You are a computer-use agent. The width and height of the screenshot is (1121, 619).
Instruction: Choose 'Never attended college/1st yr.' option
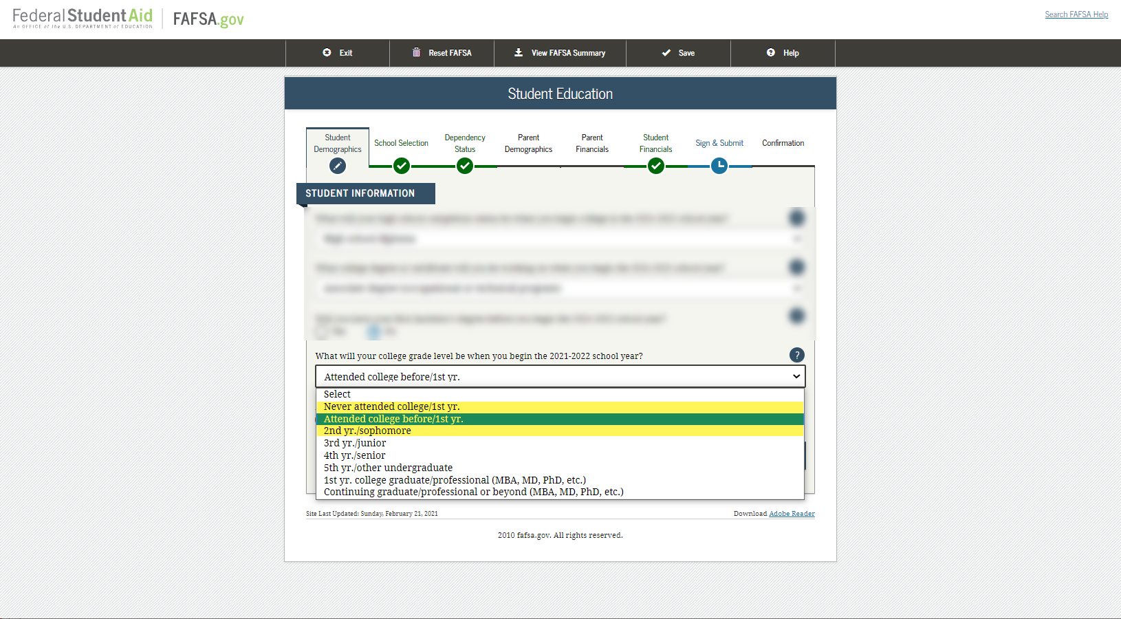[560, 406]
